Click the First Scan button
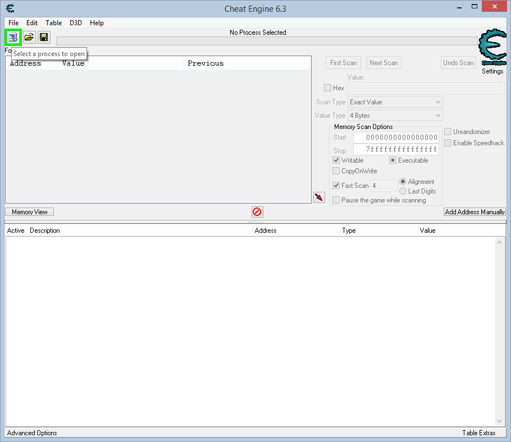 pyautogui.click(x=343, y=62)
